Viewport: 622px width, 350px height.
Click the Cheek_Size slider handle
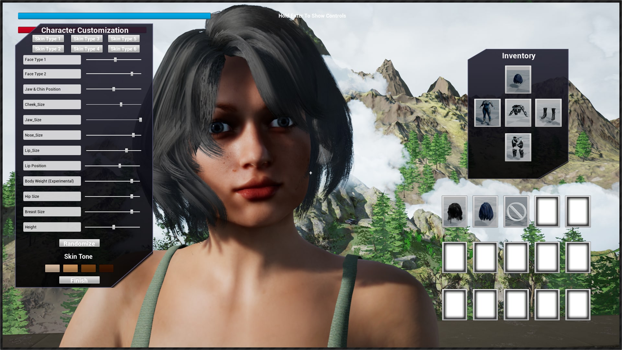(x=121, y=104)
